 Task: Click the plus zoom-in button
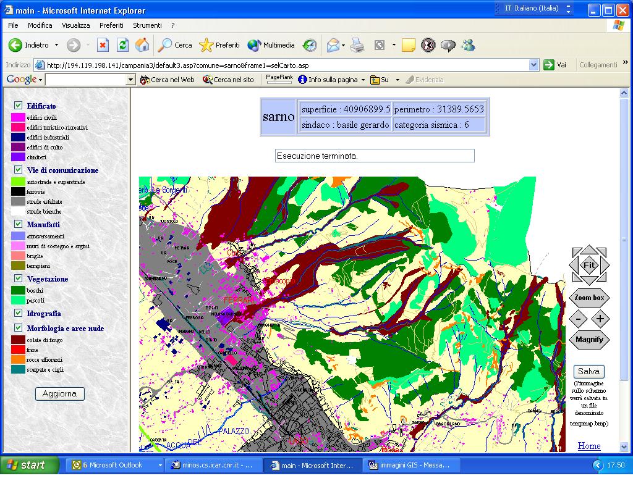(x=600, y=319)
